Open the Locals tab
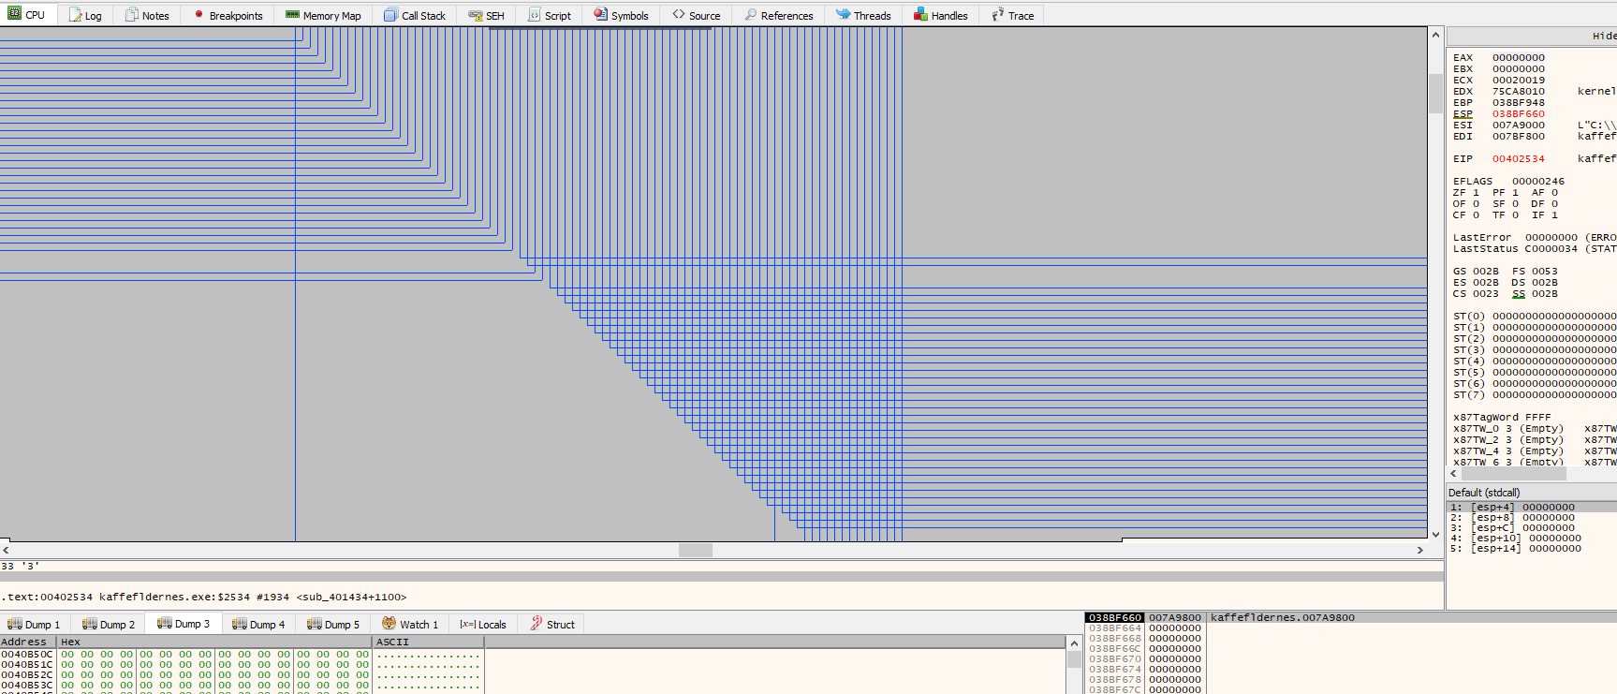The width and height of the screenshot is (1617, 694). click(483, 625)
